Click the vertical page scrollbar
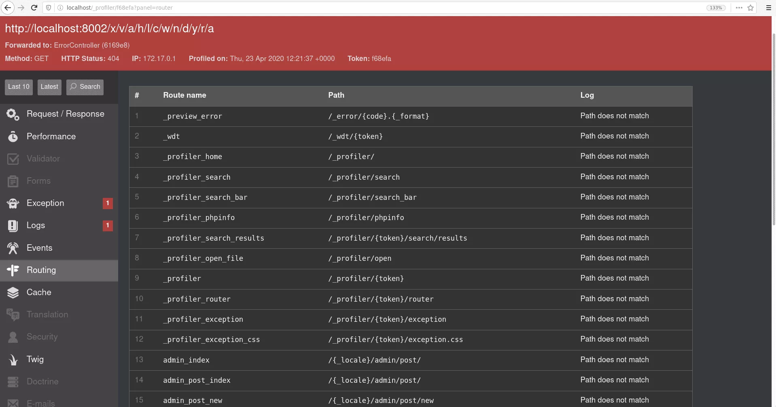The width and height of the screenshot is (776, 407). pyautogui.click(x=774, y=129)
